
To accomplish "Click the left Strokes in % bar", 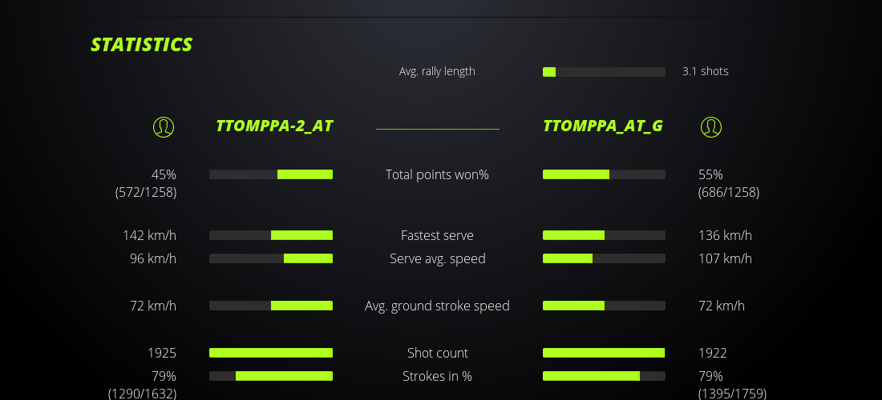I will 271,376.
